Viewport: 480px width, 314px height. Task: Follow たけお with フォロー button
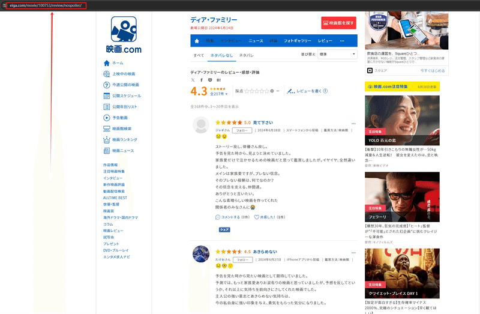point(242,260)
